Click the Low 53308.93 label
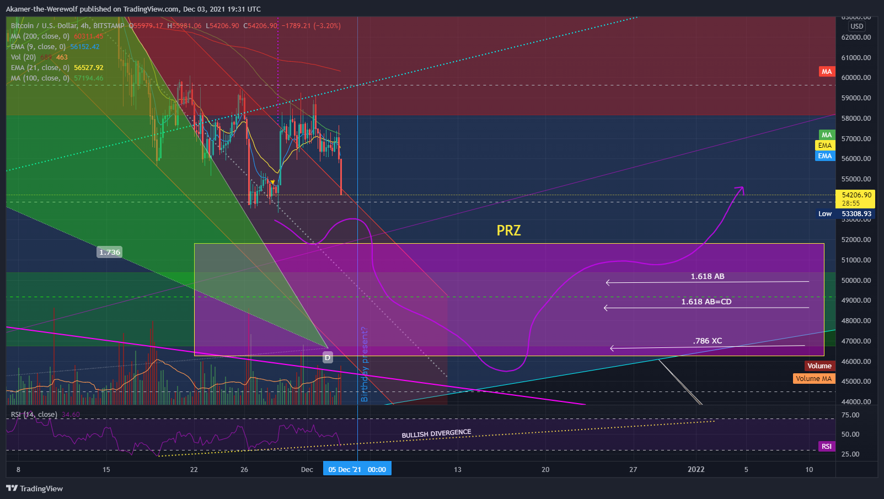The image size is (884, 499). (x=845, y=214)
